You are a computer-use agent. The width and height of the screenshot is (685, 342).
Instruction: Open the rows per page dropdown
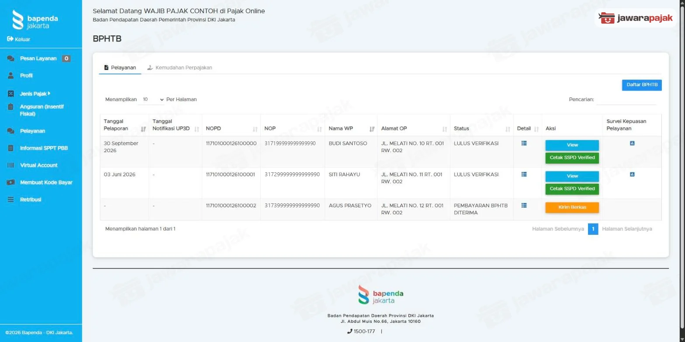click(x=151, y=99)
